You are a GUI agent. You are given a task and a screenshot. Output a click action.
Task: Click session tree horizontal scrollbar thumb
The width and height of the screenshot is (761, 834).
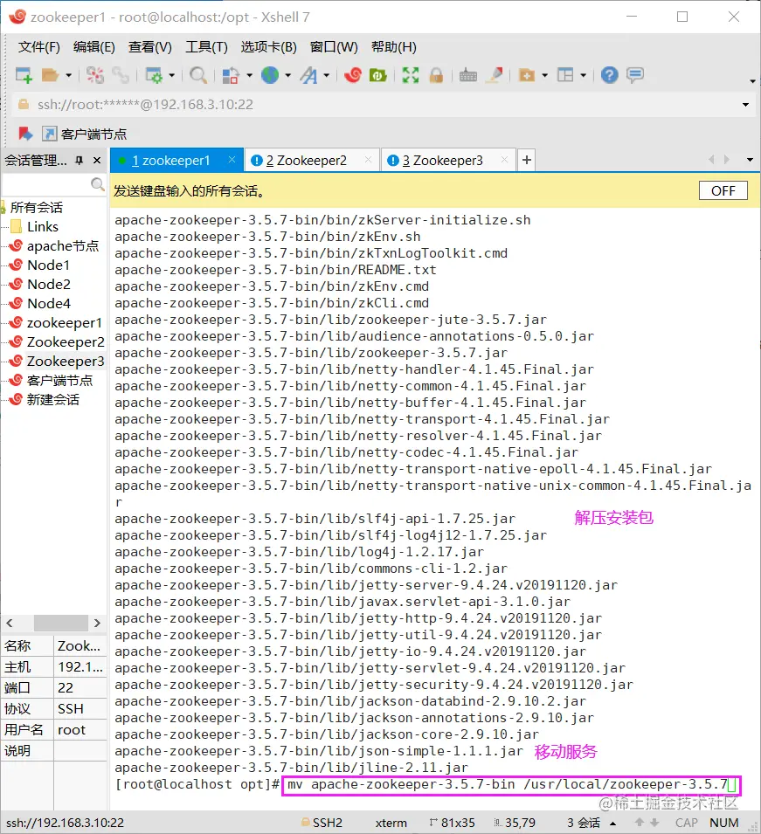point(60,623)
